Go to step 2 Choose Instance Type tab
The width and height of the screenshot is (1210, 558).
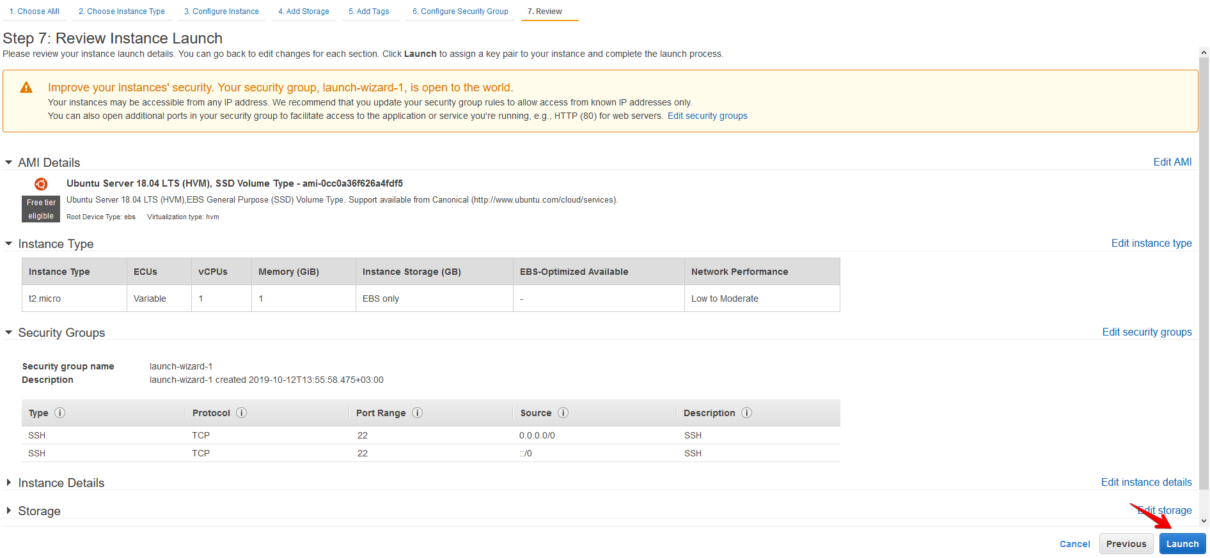tap(122, 12)
